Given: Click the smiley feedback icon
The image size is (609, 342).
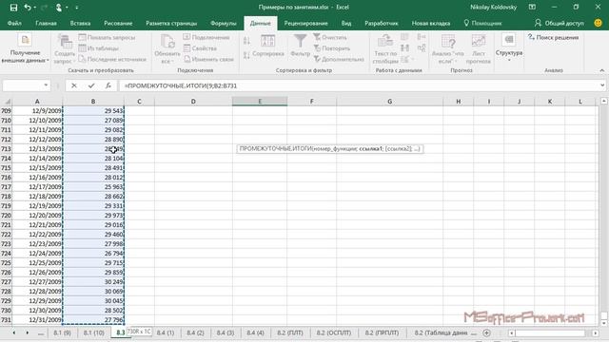Looking at the screenshot, I should pyautogui.click(x=599, y=23).
